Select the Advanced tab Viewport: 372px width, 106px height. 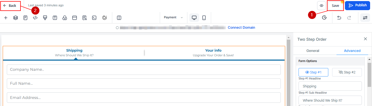click(x=352, y=51)
